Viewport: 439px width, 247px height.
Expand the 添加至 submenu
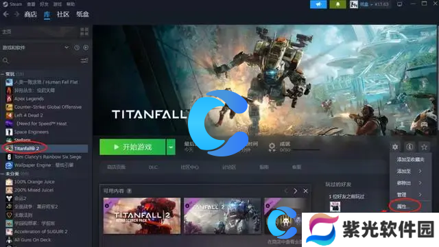coord(410,171)
